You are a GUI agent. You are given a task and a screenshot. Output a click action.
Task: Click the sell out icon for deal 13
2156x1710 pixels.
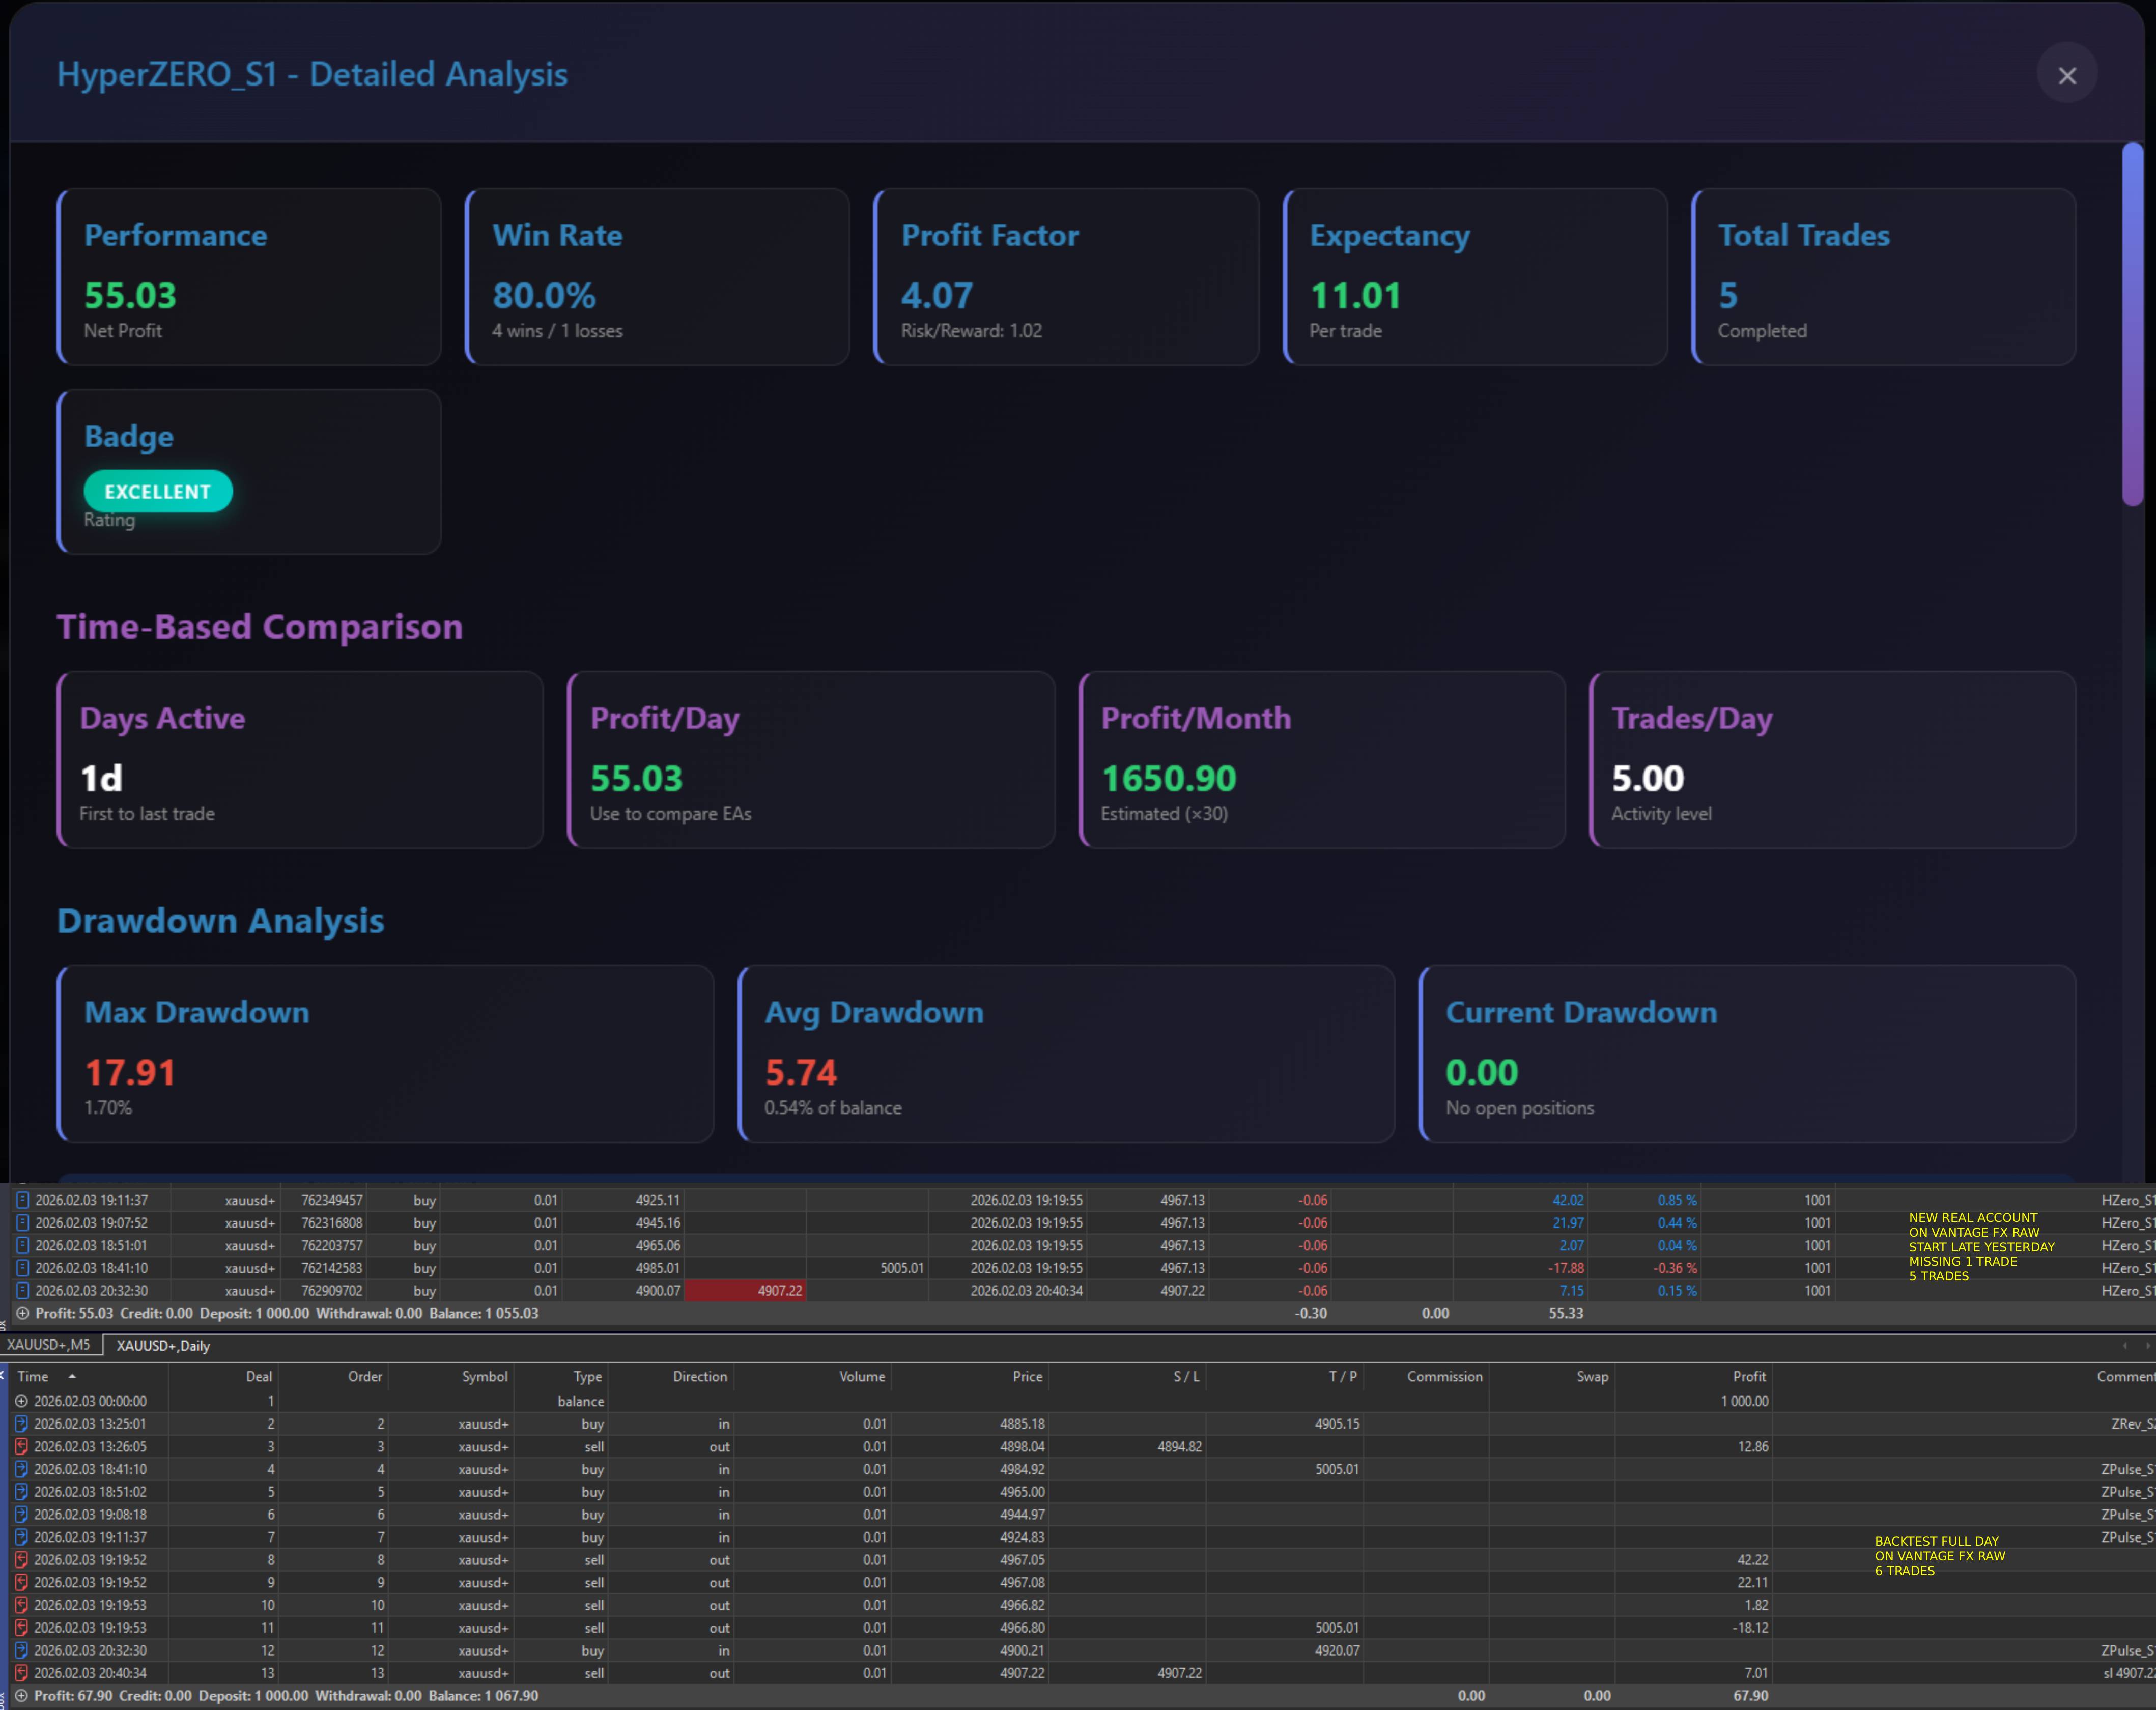[22, 1672]
